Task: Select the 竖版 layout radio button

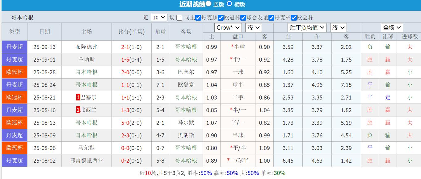Action: pyautogui.click(x=209, y=4)
